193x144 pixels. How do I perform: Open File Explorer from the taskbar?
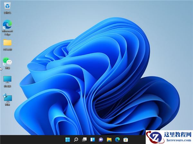[109, 140]
